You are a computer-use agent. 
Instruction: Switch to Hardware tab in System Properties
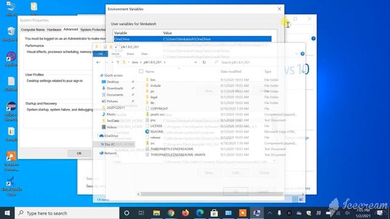(x=54, y=30)
